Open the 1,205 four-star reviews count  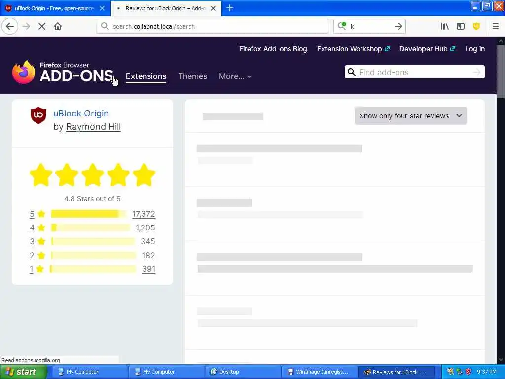point(145,227)
